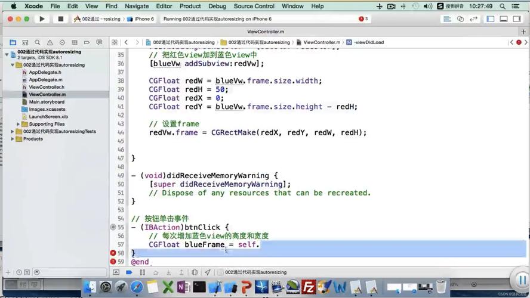The image size is (530, 298).
Task: Open Spotlight search in menu bar
Action: (503, 6)
